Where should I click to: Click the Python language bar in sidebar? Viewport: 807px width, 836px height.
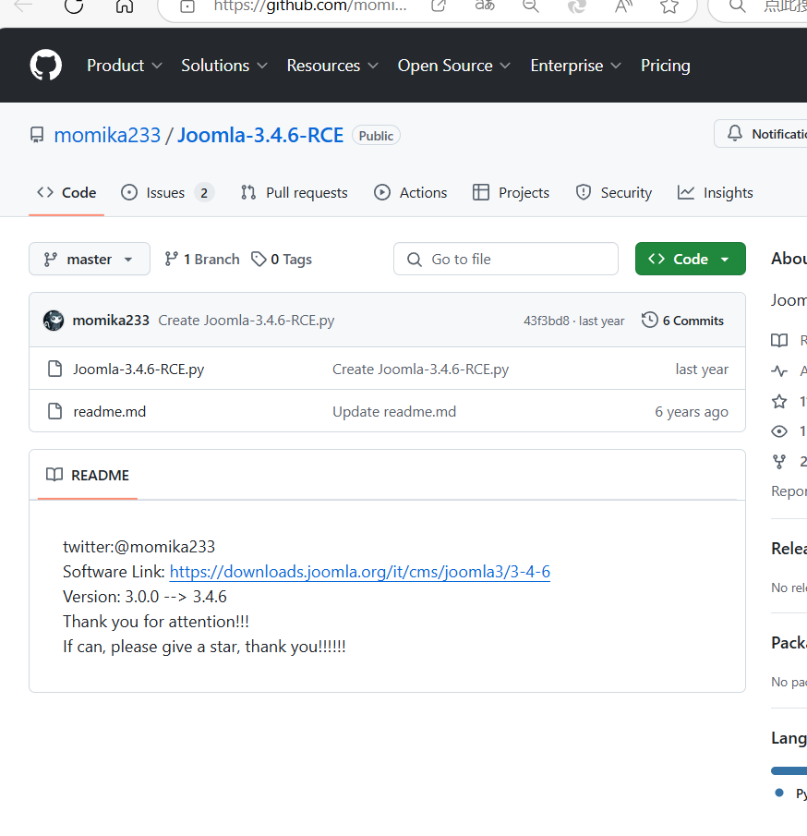[789, 771]
